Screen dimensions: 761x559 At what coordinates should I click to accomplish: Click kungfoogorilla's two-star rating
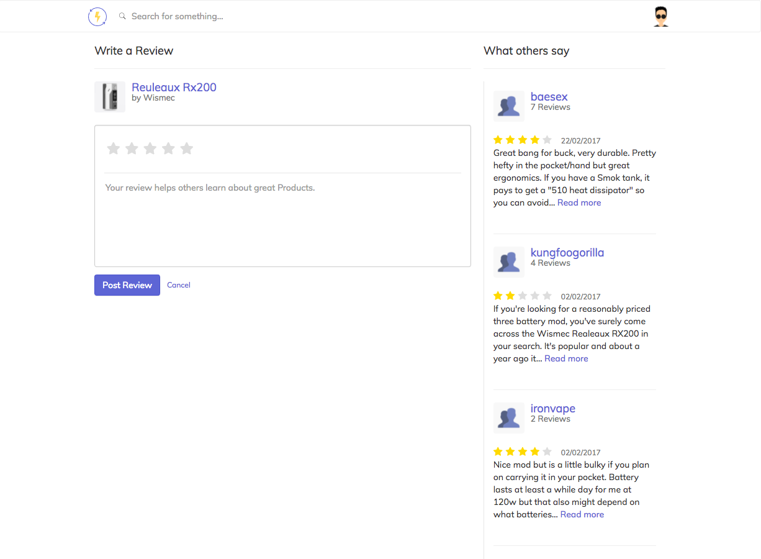coord(523,296)
